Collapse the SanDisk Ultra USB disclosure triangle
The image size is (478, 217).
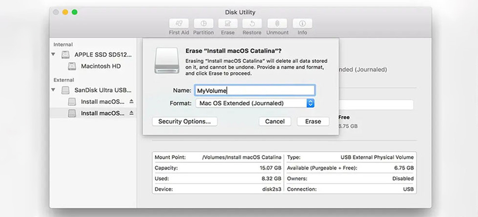(53, 90)
